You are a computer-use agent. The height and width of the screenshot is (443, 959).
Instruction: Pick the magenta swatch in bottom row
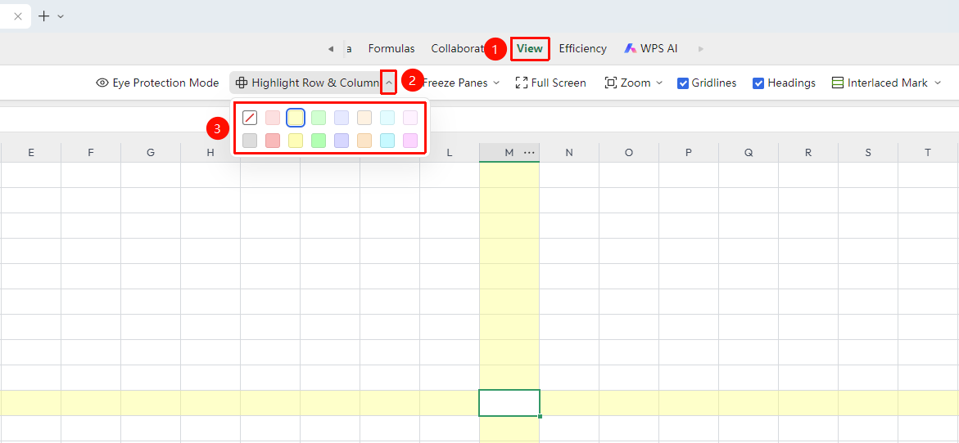point(410,141)
